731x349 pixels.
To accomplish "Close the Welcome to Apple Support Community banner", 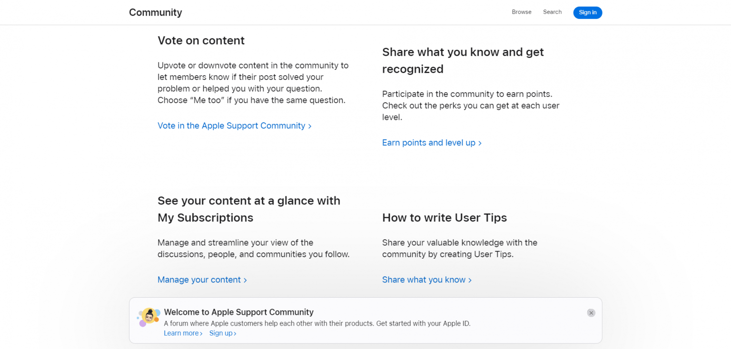I will 591,313.
